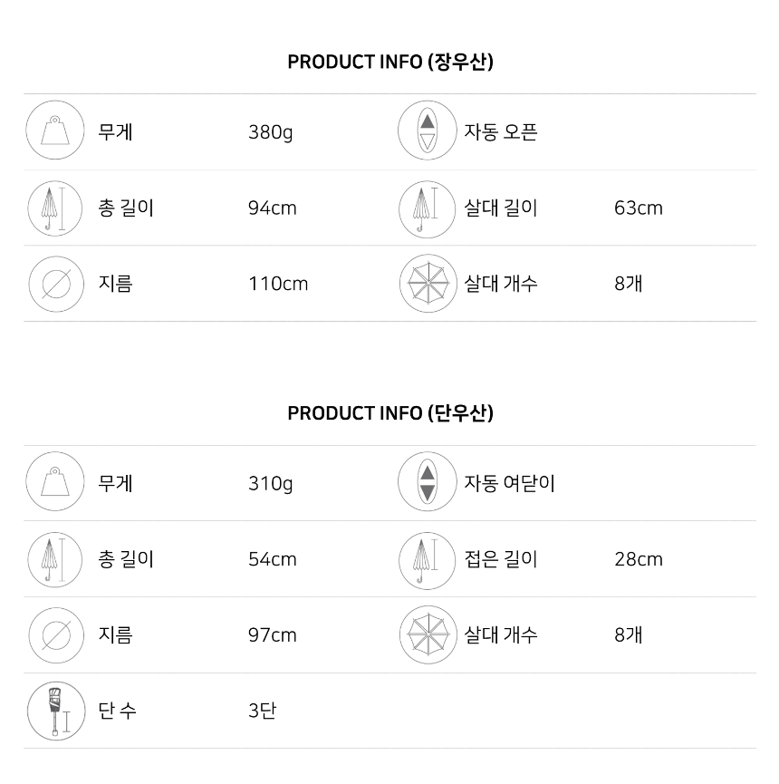The image size is (779, 784).
Task: Click the 63cm rib length value
Action: 639,208
